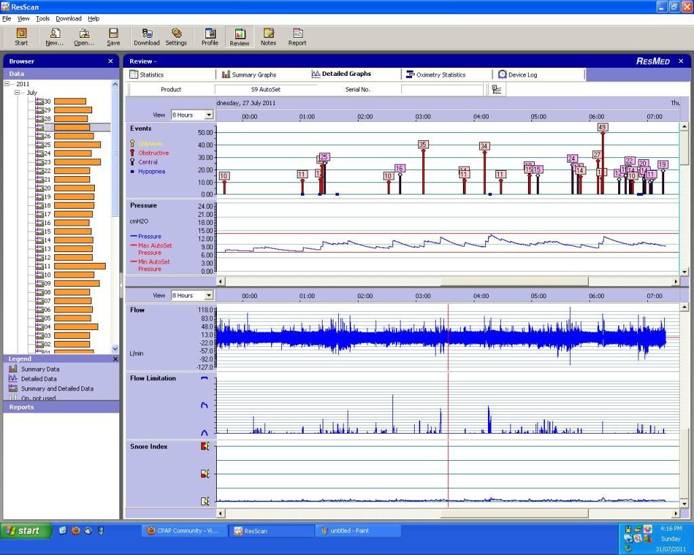Open the New patient toolbar icon

pos(54,37)
